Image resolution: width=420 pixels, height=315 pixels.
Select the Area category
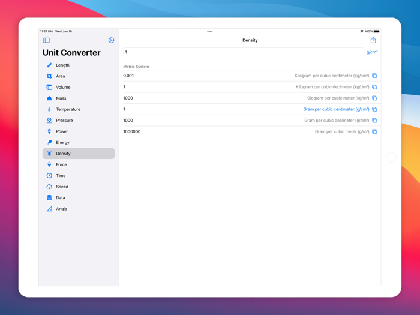tap(79, 76)
